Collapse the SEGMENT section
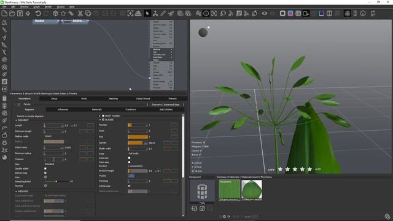 click(x=17, y=120)
